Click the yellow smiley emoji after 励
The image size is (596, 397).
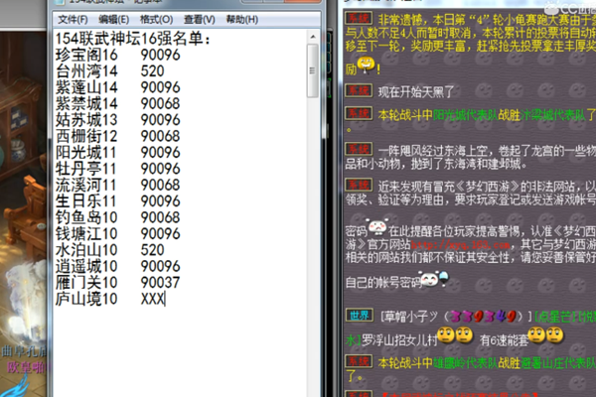[x=369, y=66]
